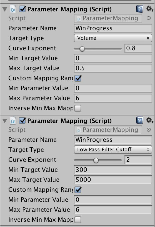Image resolution: width=155 pixels, height=227 pixels.
Task: Click Max Target Value field showing 0.5
Action: (x=113, y=68)
